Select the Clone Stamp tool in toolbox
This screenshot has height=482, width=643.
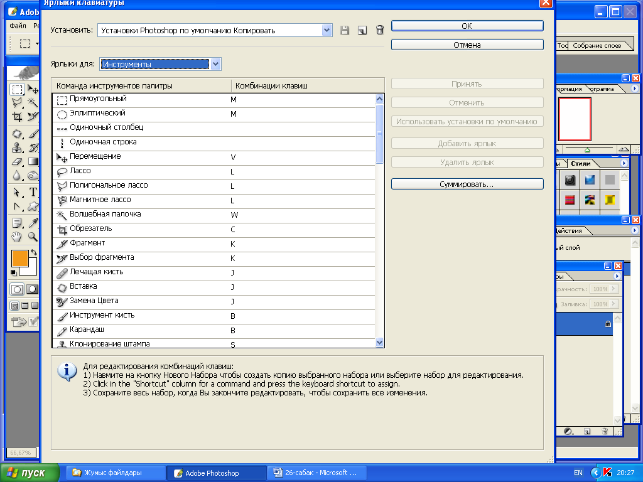click(x=17, y=147)
